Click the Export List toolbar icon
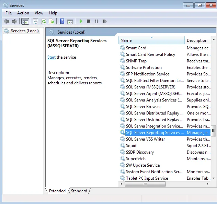This screenshot has height=204, width=217. tap(52, 21)
